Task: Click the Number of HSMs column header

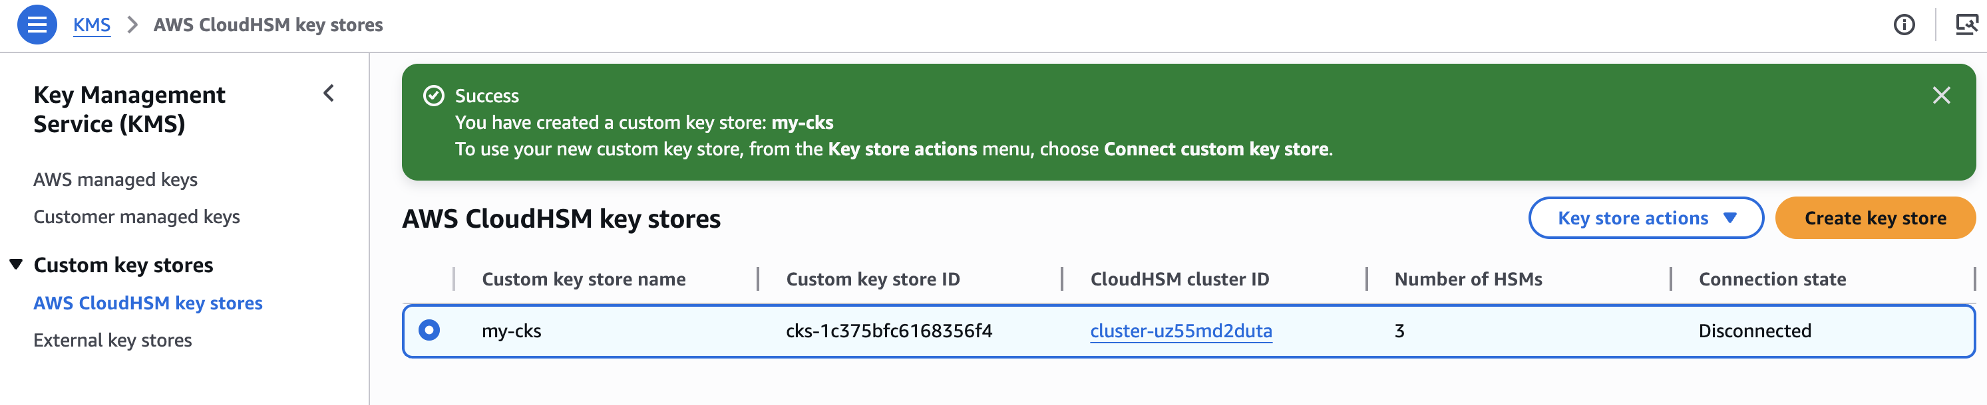Action: 1468,280
